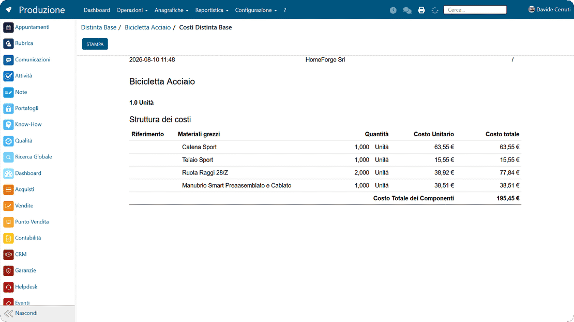
Task: Open the Comunicazioni chat icon
Action: tap(8, 60)
